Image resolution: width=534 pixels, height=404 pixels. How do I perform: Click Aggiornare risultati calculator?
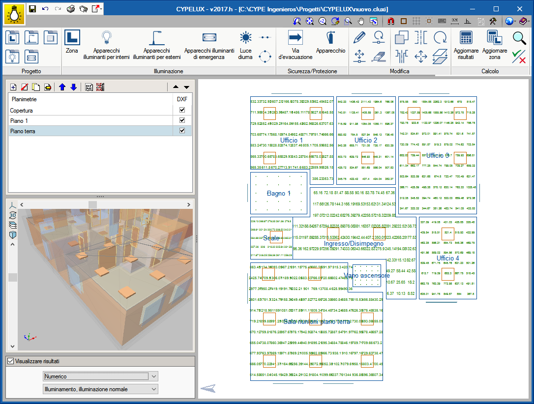pyautogui.click(x=466, y=45)
